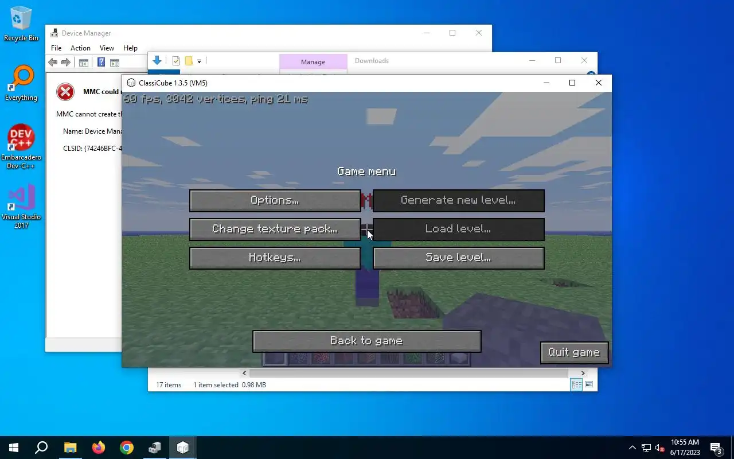Click Change texture pack button
Screen dimensions: 734x459
275,229
